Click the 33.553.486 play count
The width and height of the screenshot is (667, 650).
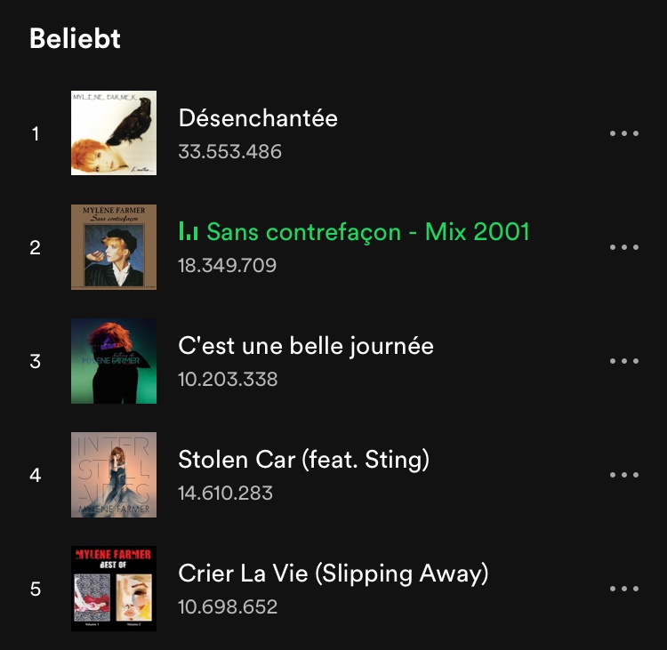pos(229,151)
